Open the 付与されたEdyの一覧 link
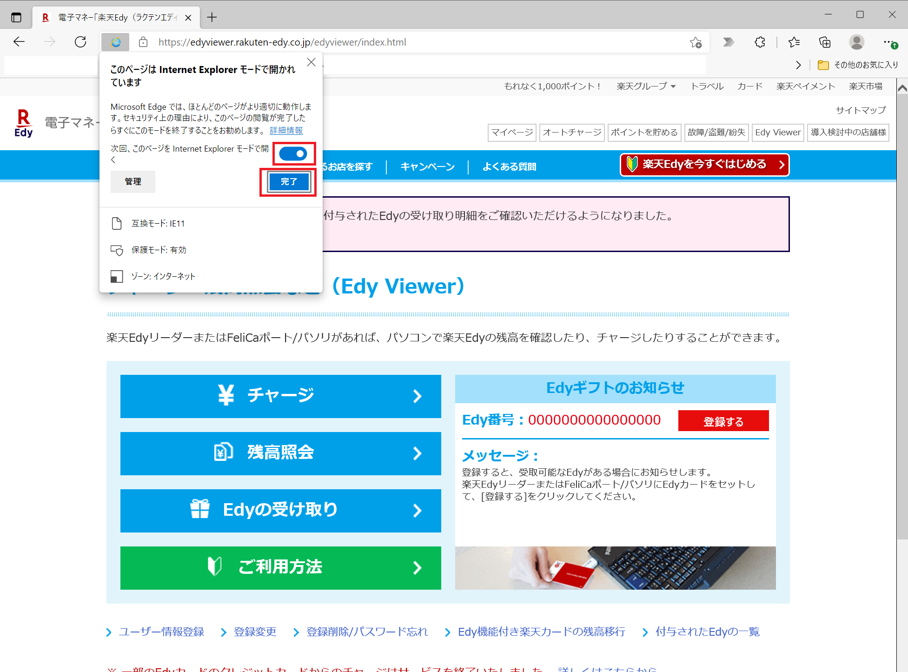This screenshot has height=672, width=908. (x=707, y=632)
